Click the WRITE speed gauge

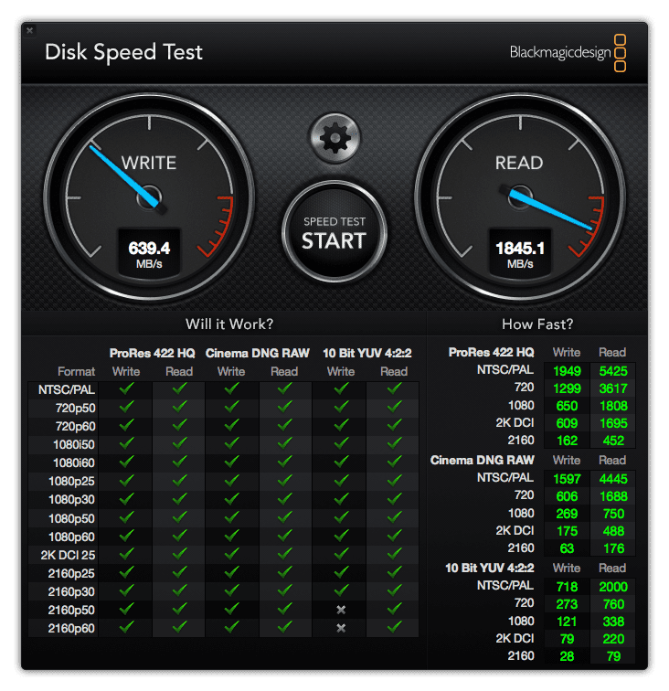click(149, 197)
